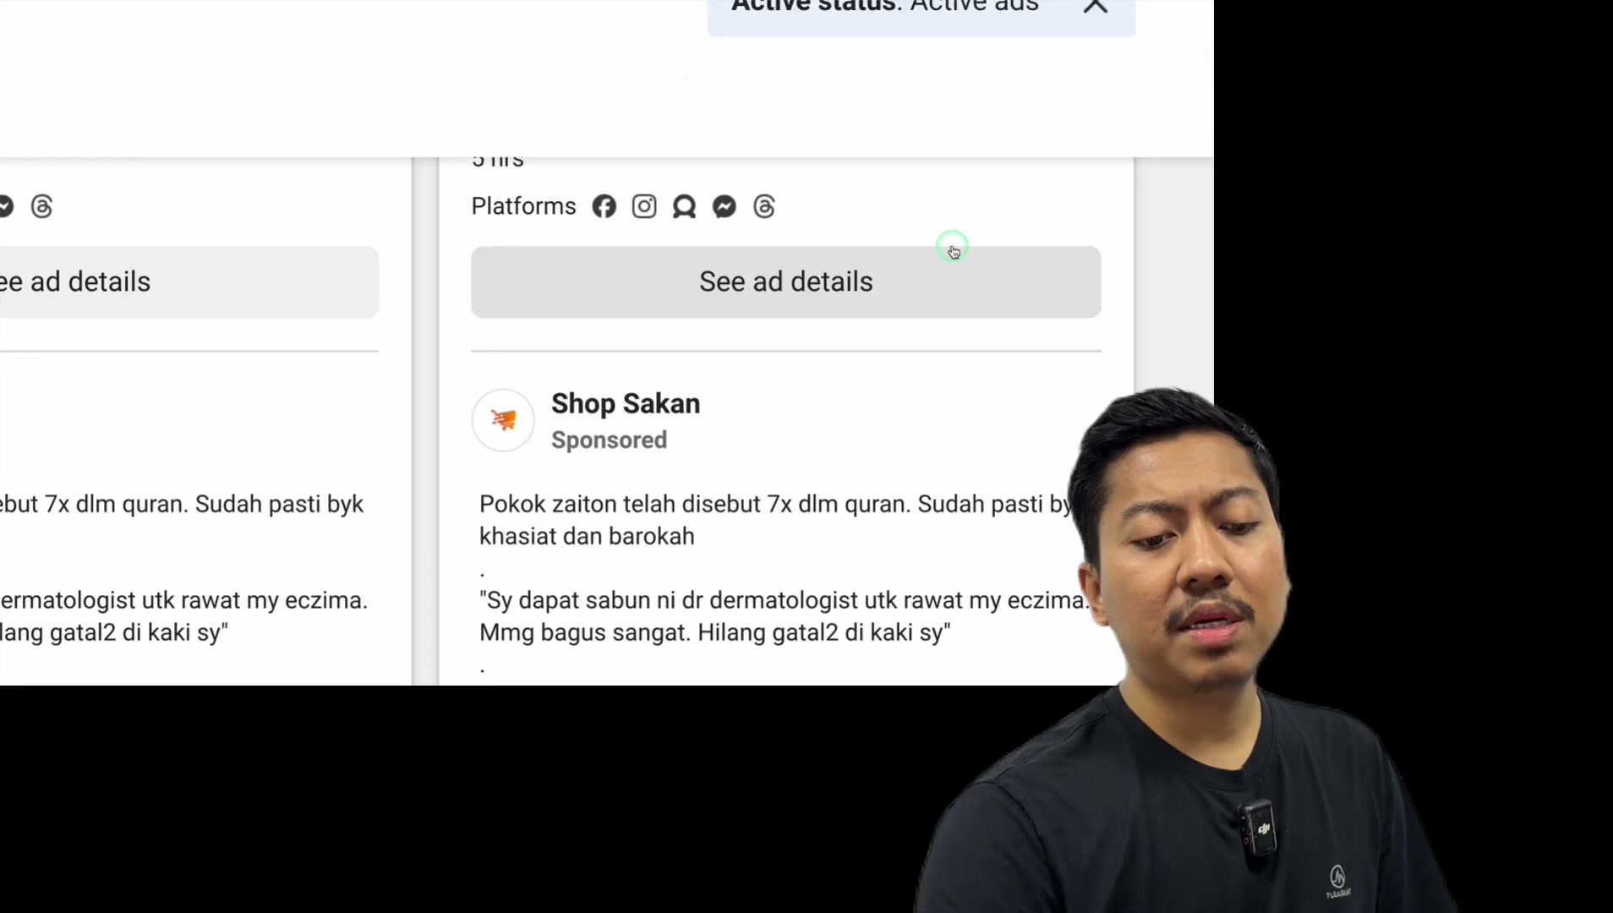1613x913 pixels.
Task: Click the line starting "Pokok zaiton telah disebut"
Action: click(x=775, y=505)
